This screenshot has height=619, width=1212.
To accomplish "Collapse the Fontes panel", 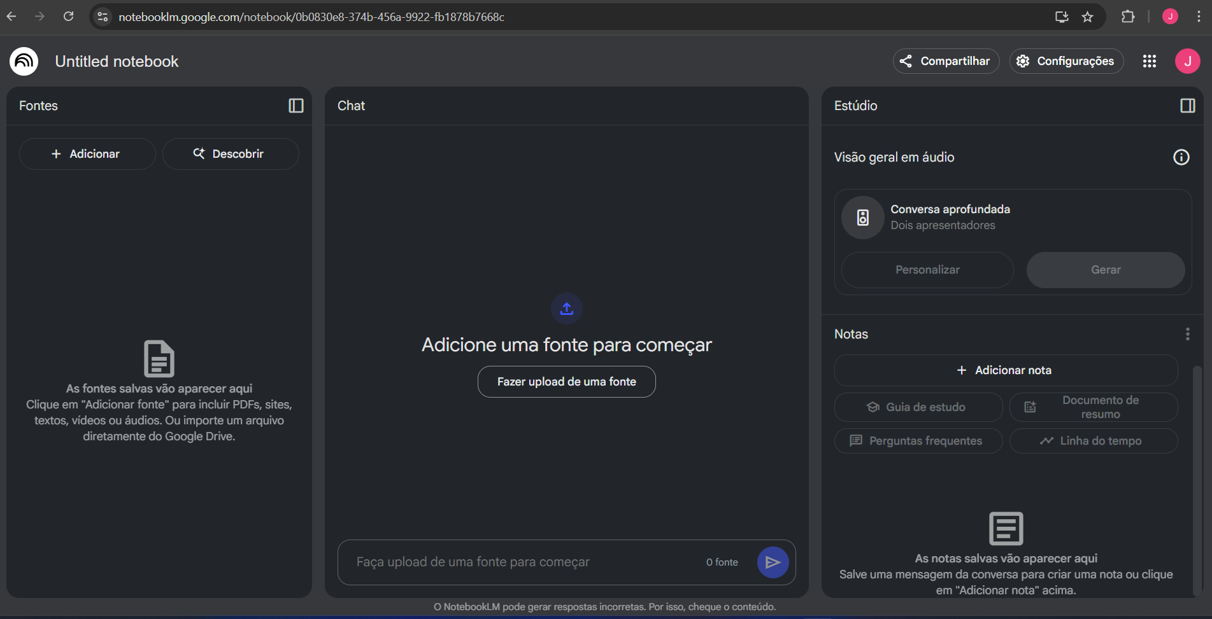I will pyautogui.click(x=296, y=106).
